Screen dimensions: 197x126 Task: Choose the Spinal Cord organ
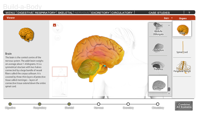182,48
